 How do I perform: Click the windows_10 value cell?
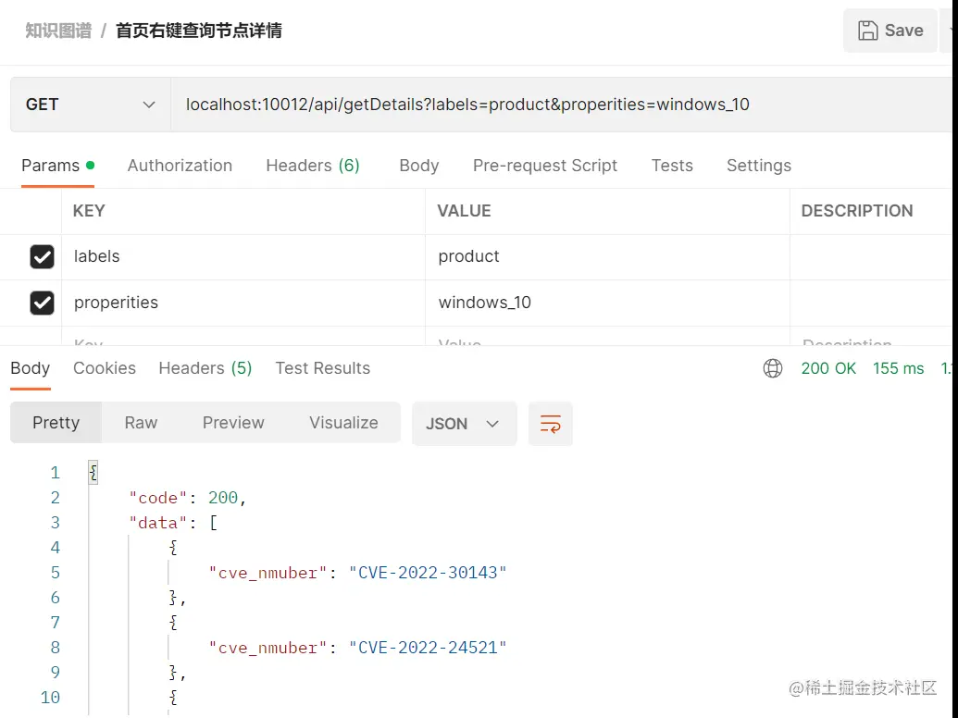point(608,303)
